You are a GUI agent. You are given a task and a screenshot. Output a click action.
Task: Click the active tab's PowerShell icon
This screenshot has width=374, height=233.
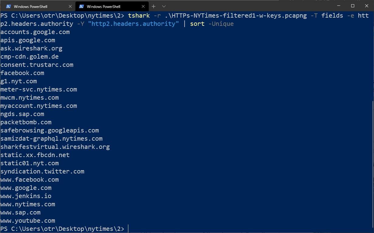tap(81, 6)
